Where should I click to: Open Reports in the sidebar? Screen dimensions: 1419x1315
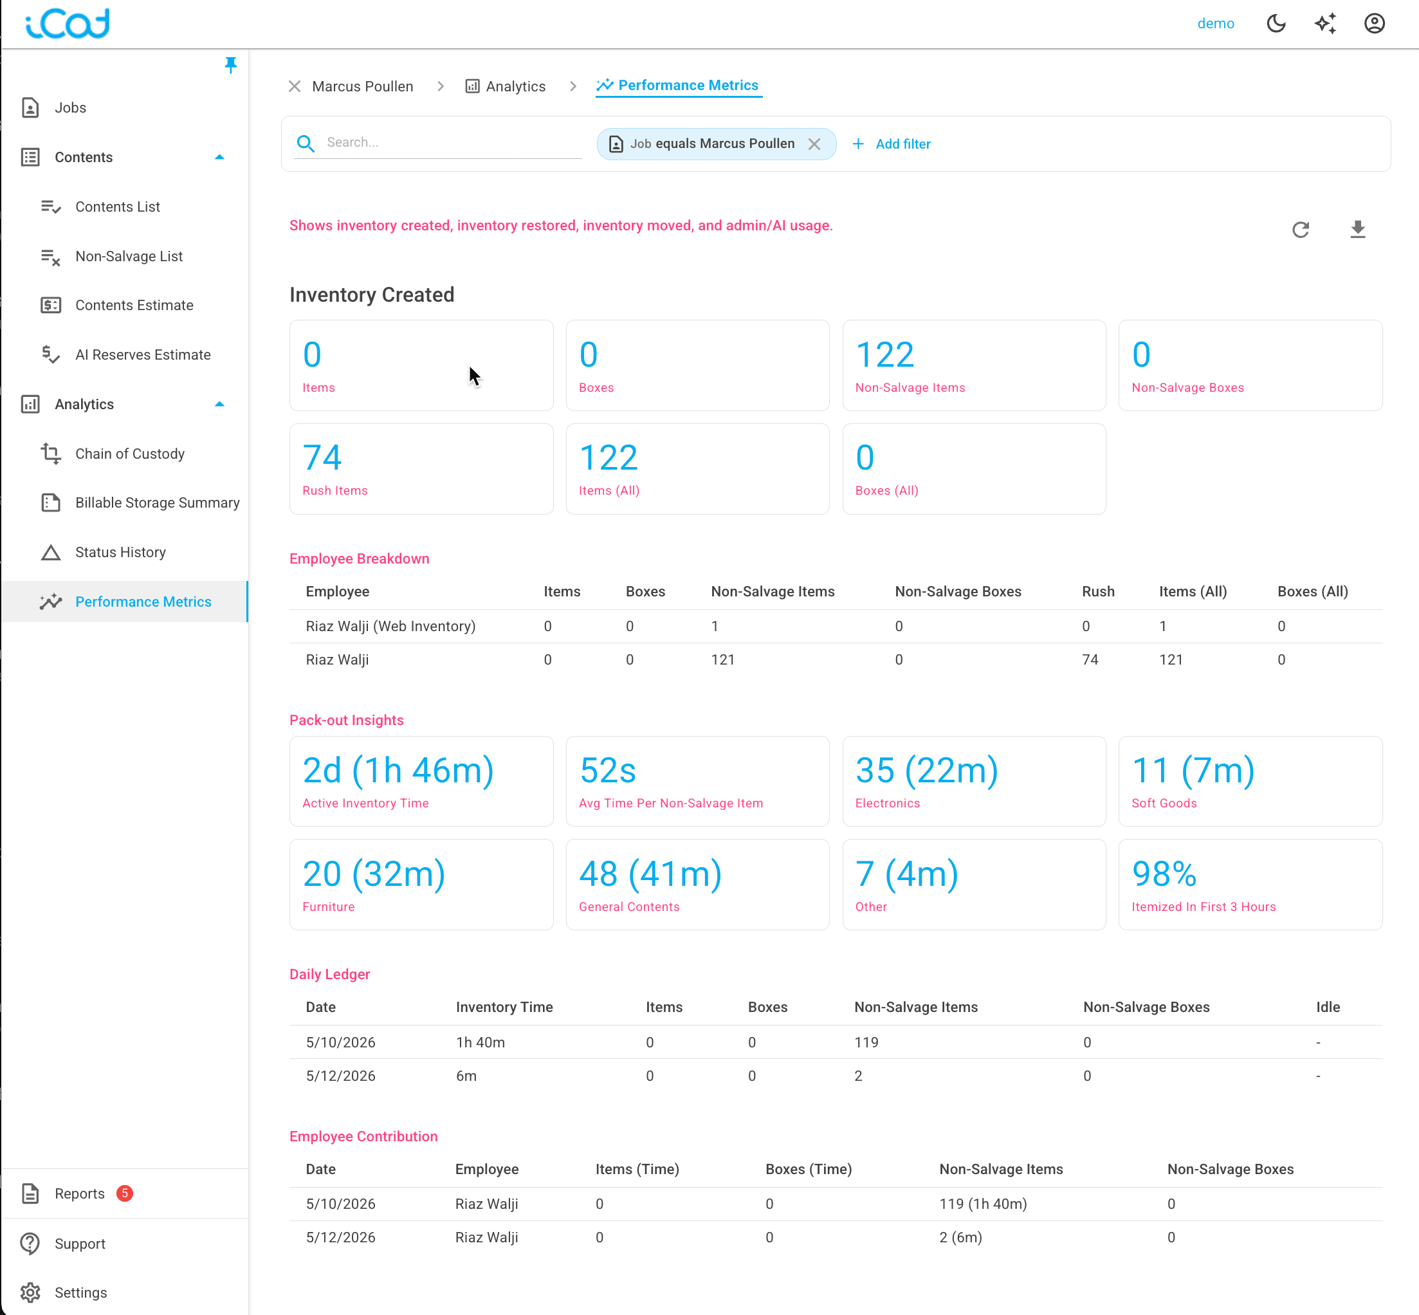pyautogui.click(x=79, y=1193)
